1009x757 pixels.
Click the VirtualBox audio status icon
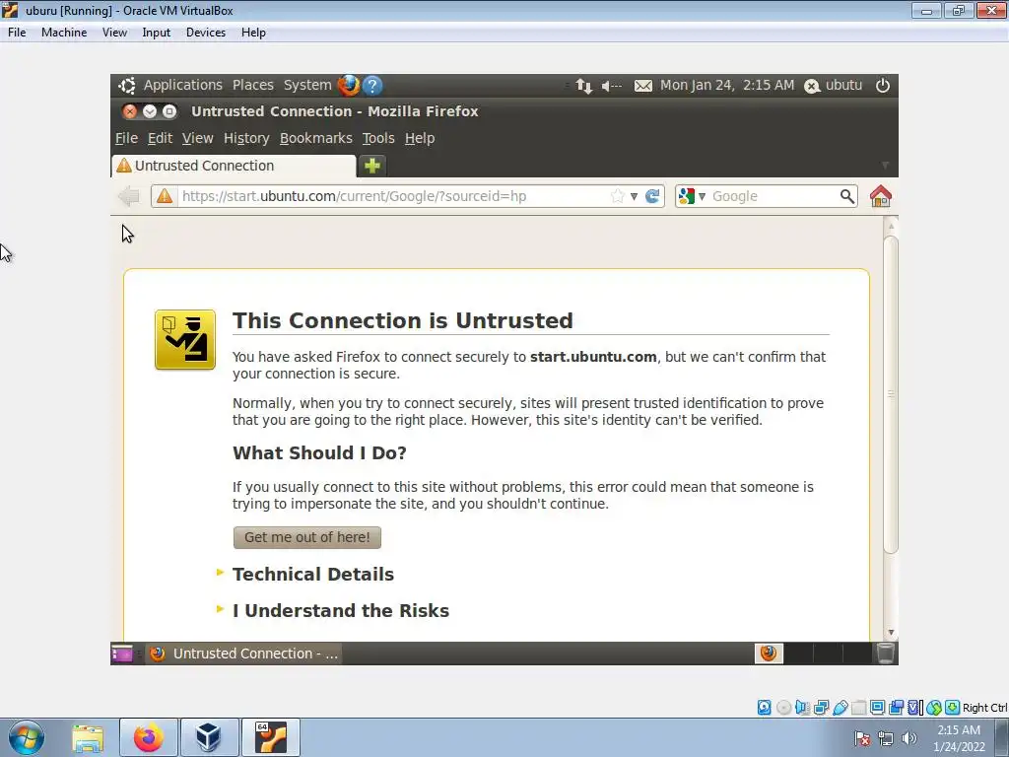pos(802,708)
